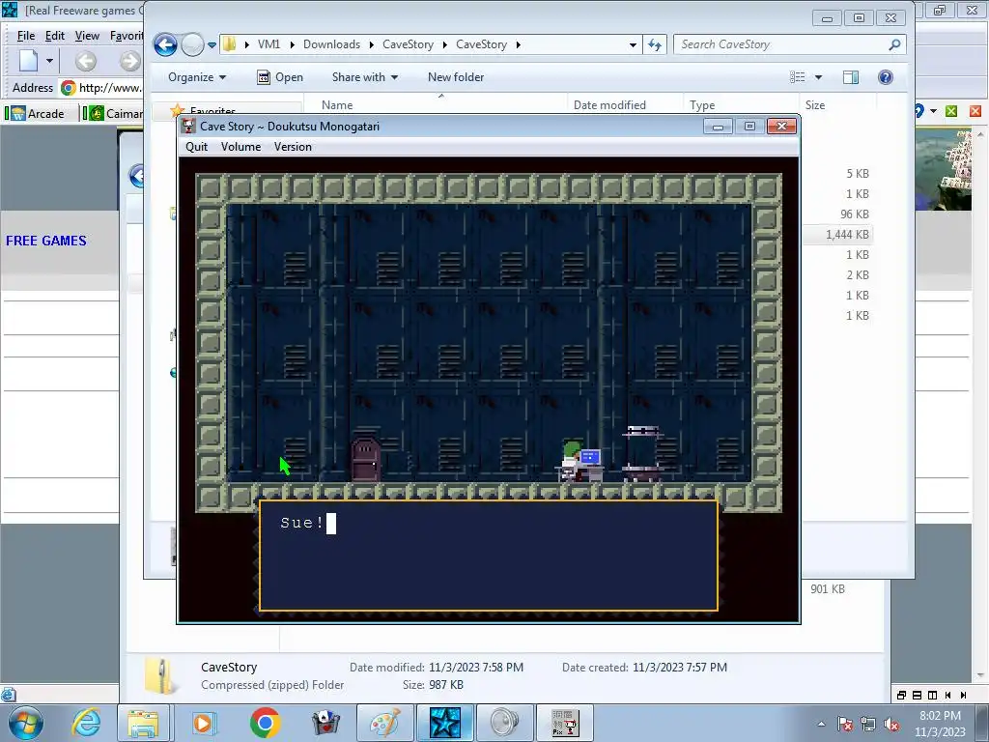Open Windows Explorer from the taskbar

(x=143, y=723)
